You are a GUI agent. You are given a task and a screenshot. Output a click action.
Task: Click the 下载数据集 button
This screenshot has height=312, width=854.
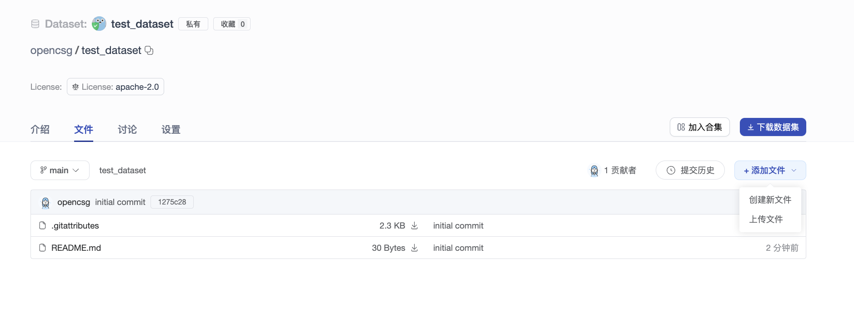tap(773, 127)
